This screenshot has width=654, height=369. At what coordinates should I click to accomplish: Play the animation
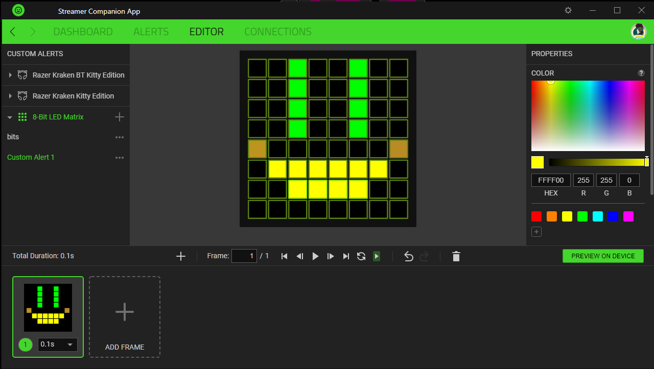pyautogui.click(x=315, y=256)
